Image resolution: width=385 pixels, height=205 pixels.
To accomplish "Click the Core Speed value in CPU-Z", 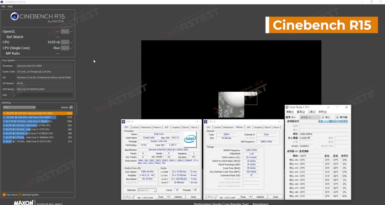I will [147, 172].
